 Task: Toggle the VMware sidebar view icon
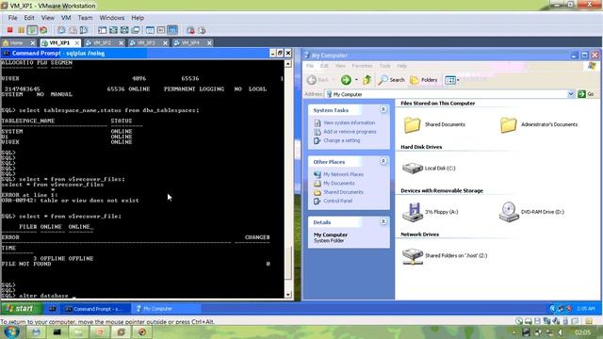pyautogui.click(x=102, y=30)
